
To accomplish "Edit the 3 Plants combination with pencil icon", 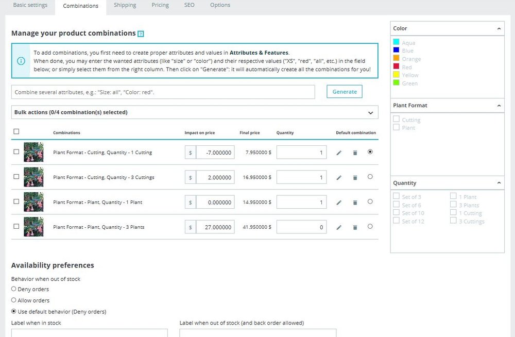I will coord(339,227).
